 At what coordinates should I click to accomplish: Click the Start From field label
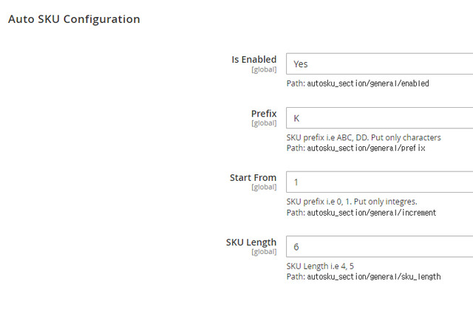[253, 177]
